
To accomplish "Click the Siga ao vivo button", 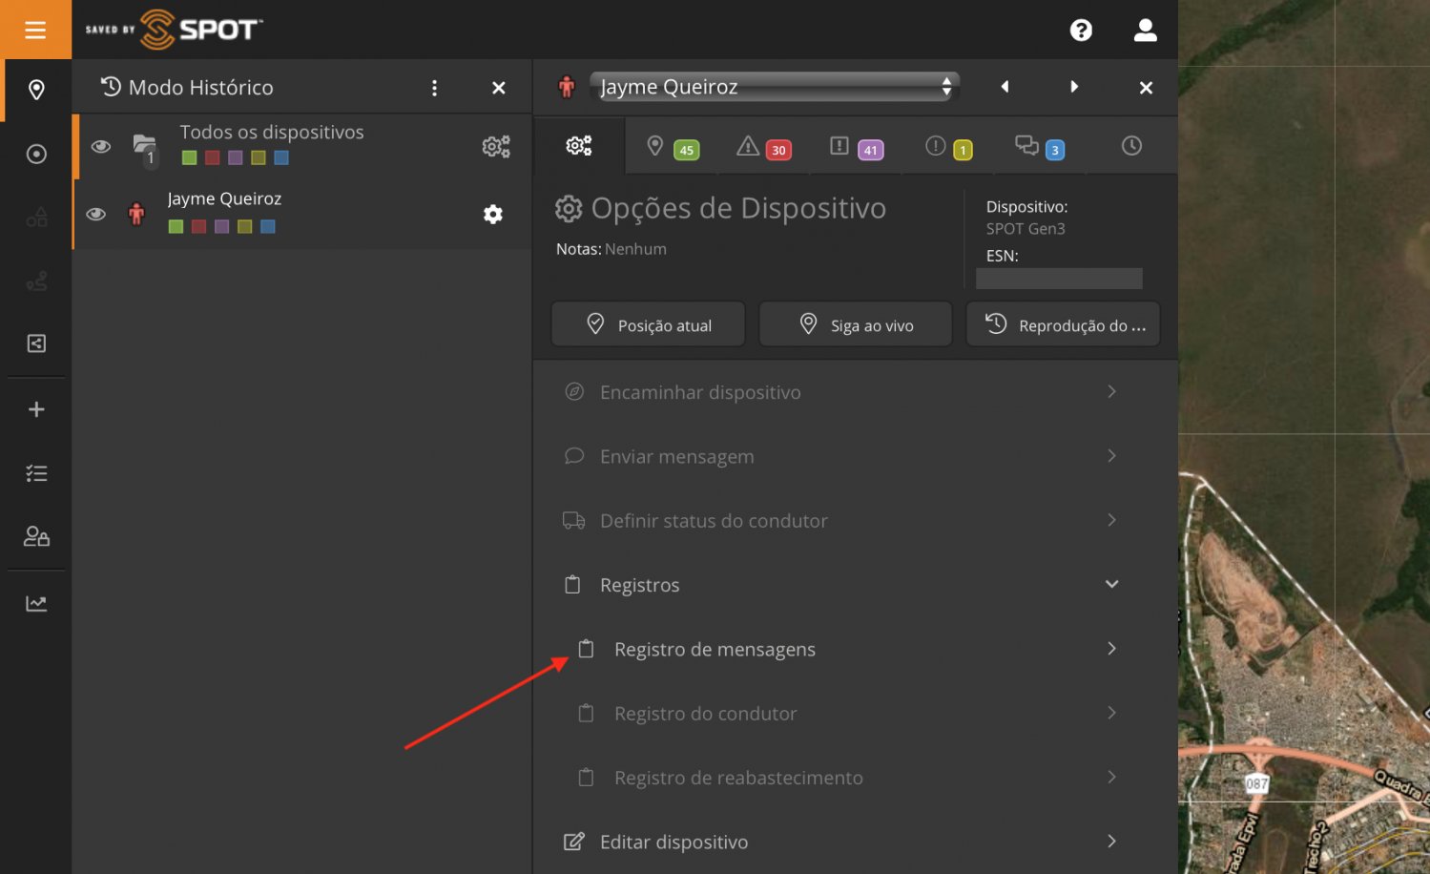I will (856, 325).
